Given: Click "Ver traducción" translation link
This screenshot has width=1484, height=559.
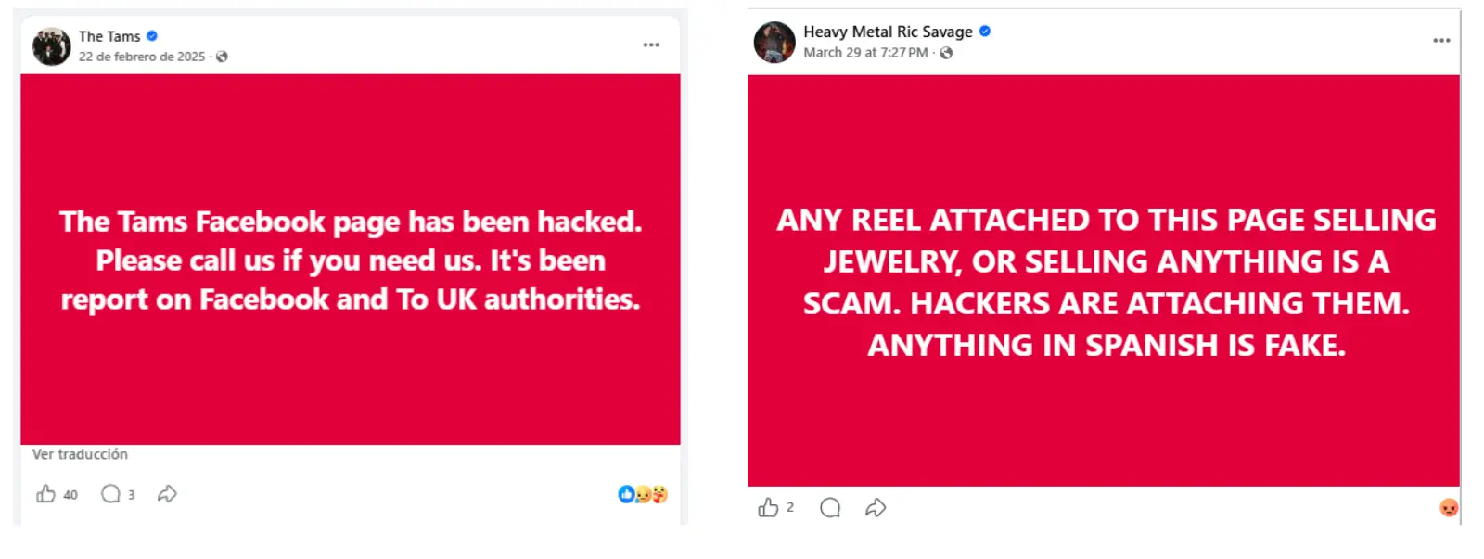Looking at the screenshot, I should pyautogui.click(x=80, y=454).
